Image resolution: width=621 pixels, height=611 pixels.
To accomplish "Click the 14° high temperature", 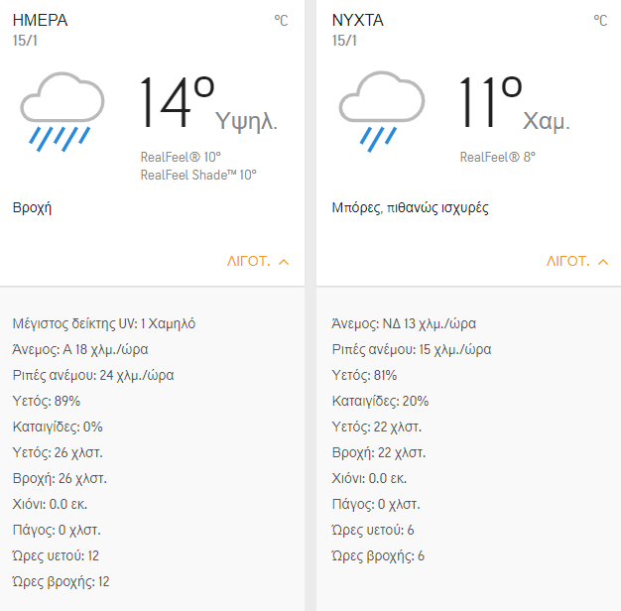I will 177,103.
